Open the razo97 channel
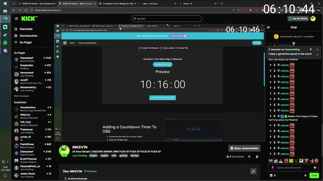The width and height of the screenshot is (323, 181). click(x=33, y=81)
